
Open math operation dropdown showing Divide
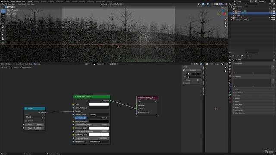(34, 117)
